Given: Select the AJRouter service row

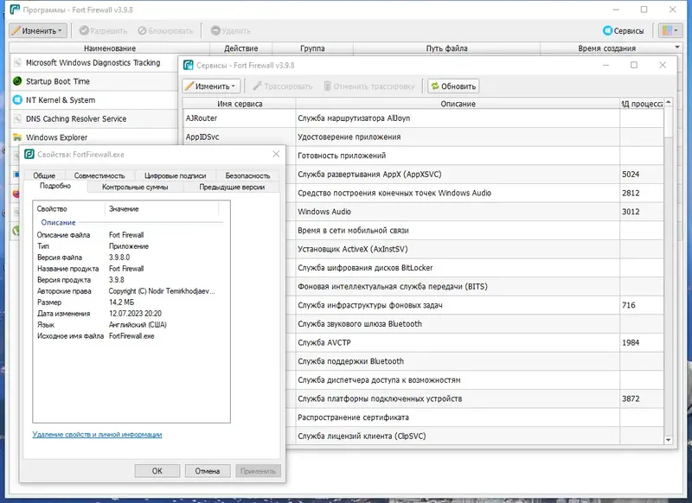Looking at the screenshot, I should pyautogui.click(x=423, y=118).
